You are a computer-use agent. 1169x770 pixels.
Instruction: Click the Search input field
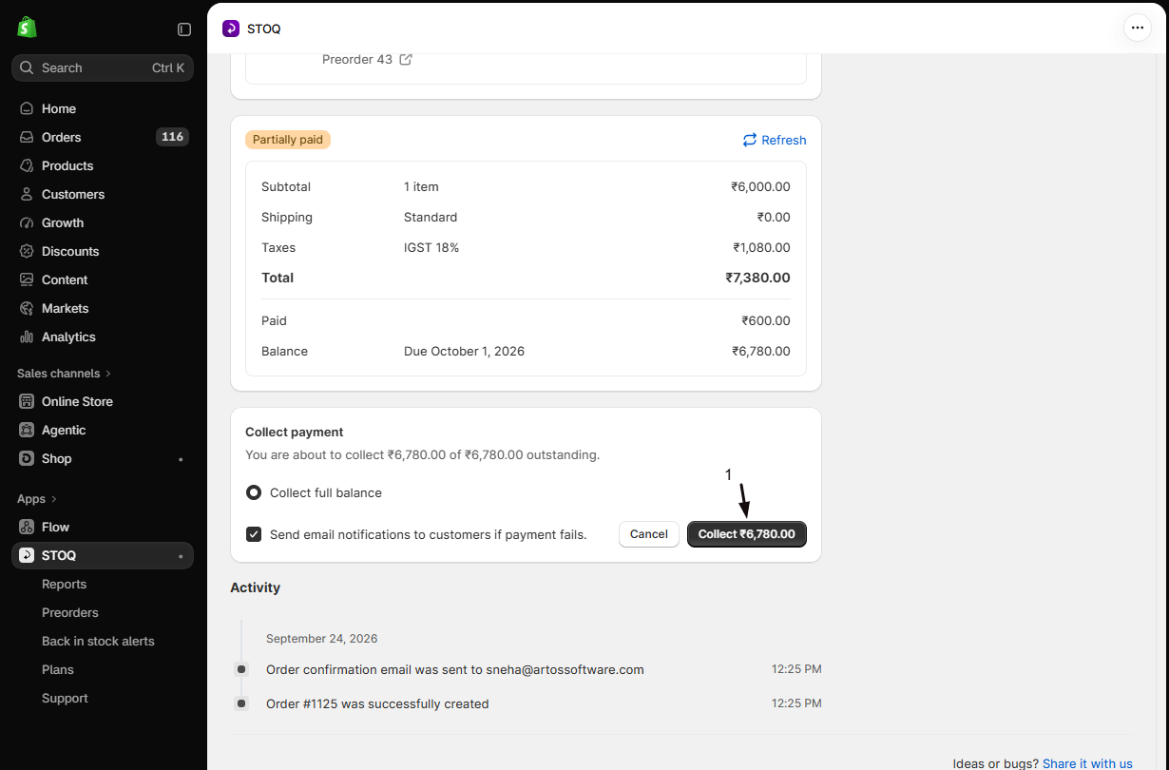tap(103, 67)
